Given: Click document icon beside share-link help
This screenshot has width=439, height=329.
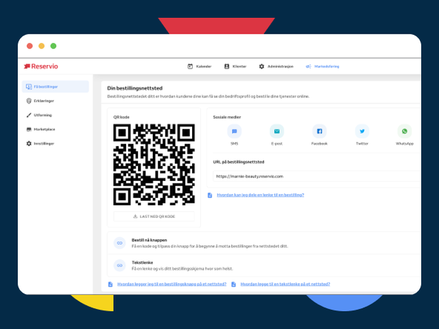Looking at the screenshot, I should pos(210,195).
